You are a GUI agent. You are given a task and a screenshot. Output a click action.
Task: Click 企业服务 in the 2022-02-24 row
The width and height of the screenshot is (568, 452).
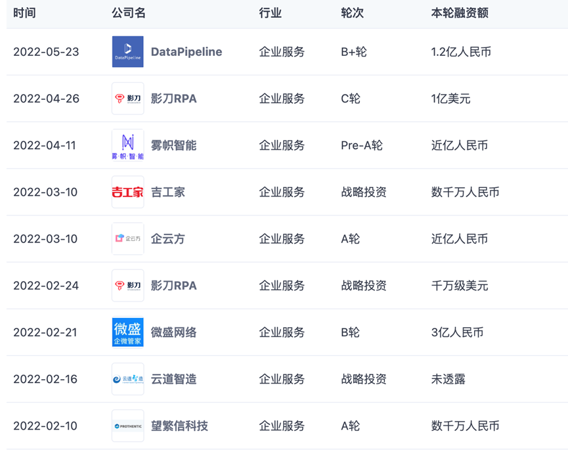pos(282,286)
